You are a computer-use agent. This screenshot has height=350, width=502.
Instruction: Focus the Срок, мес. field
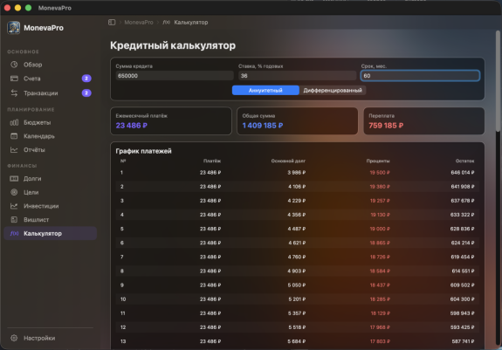pyautogui.click(x=420, y=76)
